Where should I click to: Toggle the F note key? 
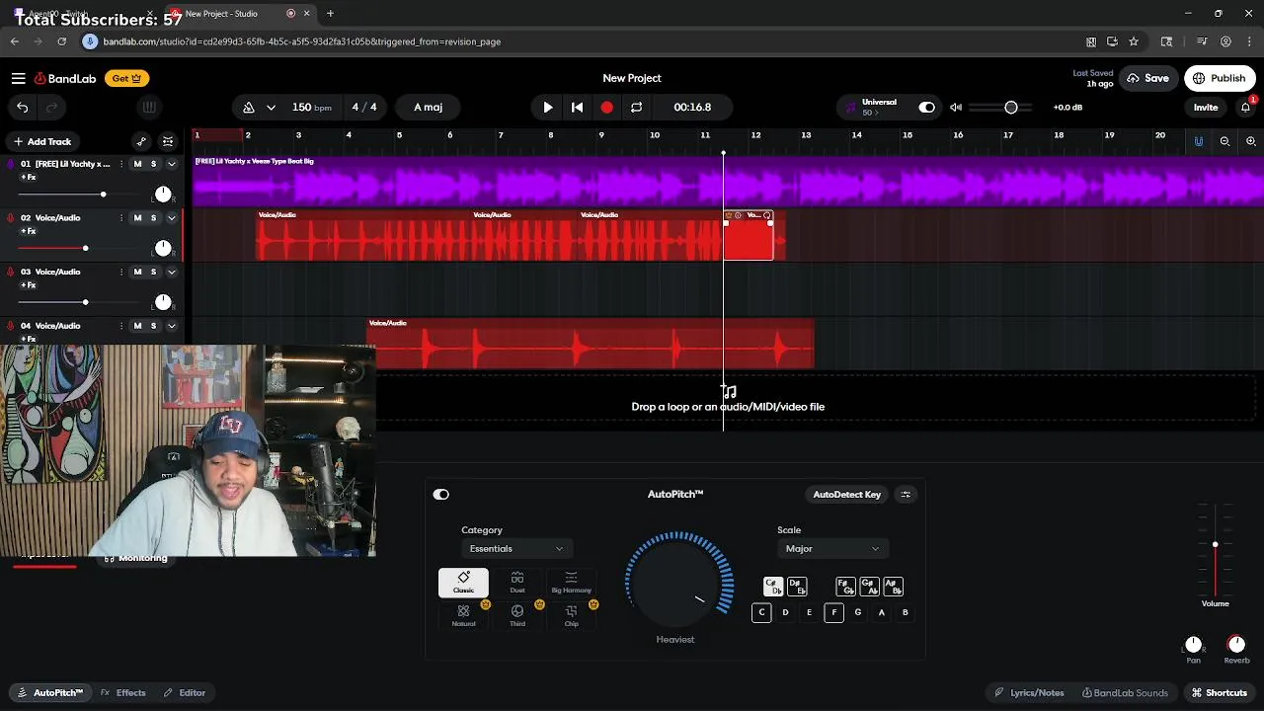(833, 612)
